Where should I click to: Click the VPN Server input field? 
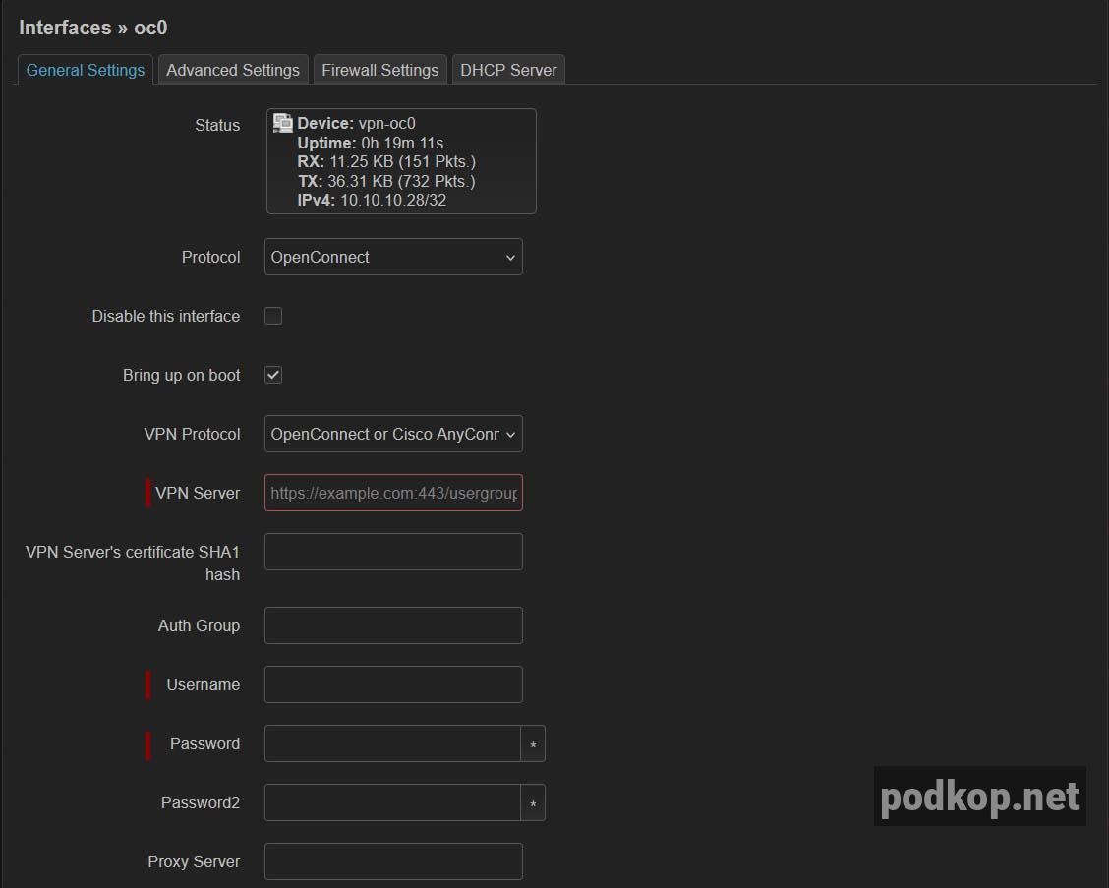click(x=393, y=493)
